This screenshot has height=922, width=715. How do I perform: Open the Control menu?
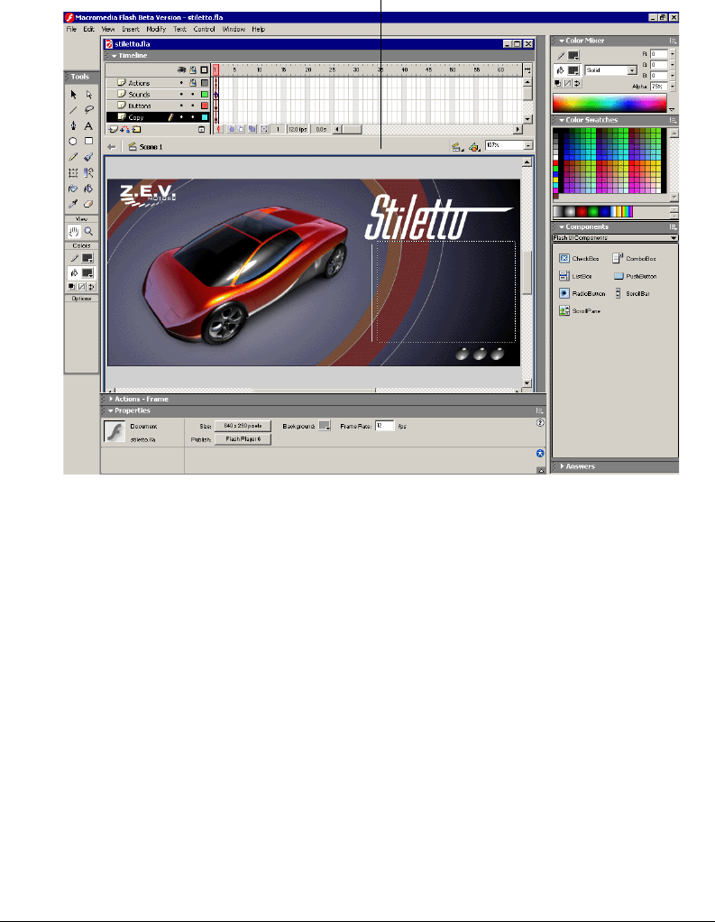point(204,29)
